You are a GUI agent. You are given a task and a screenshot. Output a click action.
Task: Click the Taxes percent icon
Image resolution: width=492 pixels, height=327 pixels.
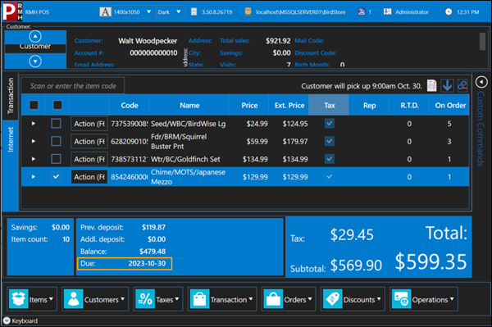pos(145,299)
